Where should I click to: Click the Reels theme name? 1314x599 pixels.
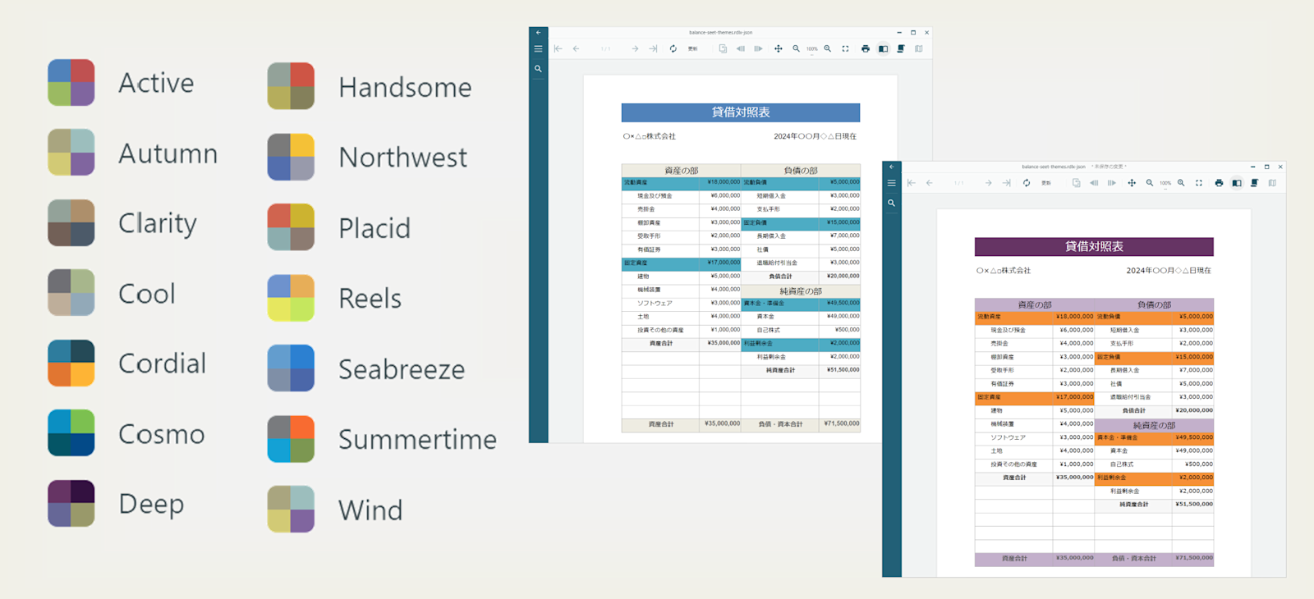tap(370, 299)
